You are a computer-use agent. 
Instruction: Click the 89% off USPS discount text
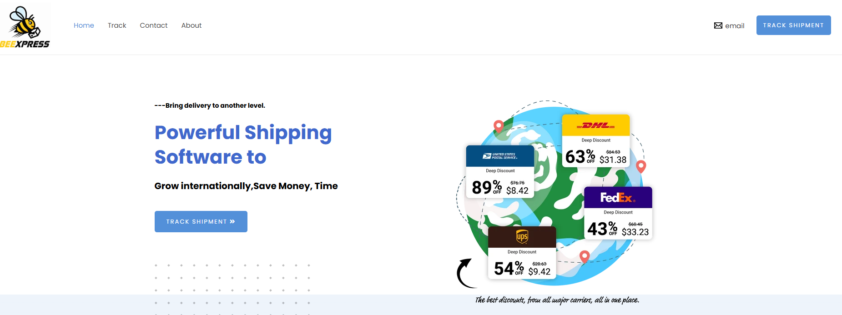[487, 187]
